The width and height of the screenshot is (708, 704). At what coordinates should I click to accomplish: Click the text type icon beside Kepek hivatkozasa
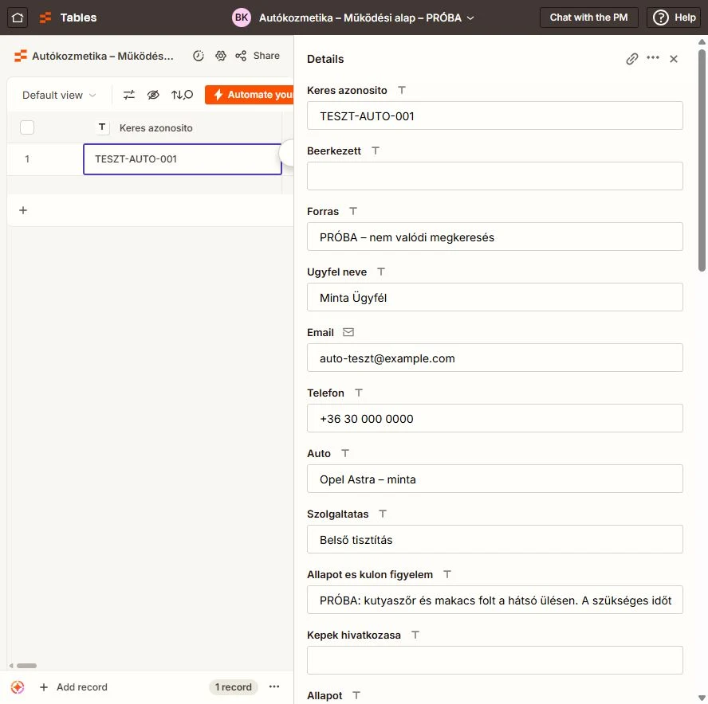point(415,635)
